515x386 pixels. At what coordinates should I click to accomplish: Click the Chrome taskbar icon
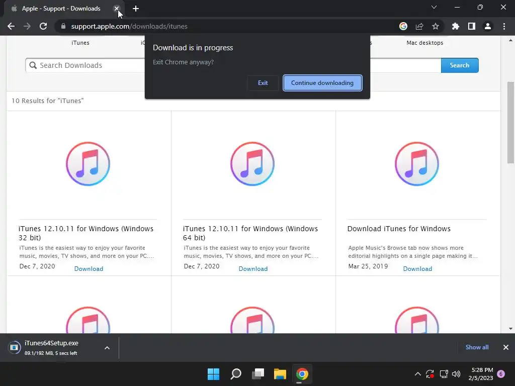(x=302, y=374)
